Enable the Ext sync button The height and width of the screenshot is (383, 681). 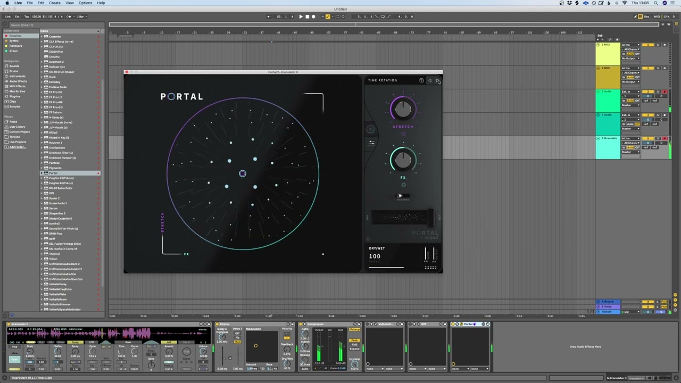[17, 16]
